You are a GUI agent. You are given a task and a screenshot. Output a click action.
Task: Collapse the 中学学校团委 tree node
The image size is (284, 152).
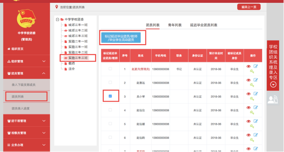pyautogui.click(x=58, y=19)
